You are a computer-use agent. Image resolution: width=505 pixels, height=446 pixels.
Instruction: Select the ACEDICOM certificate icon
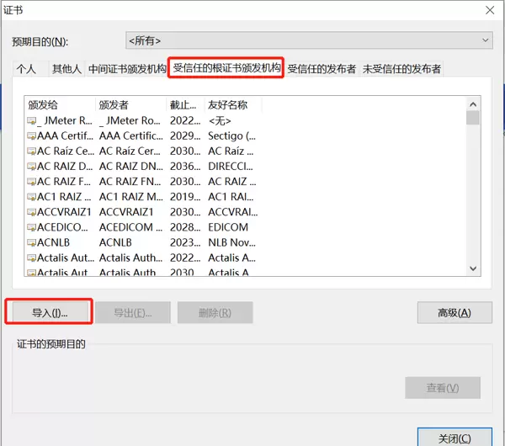[x=31, y=227]
